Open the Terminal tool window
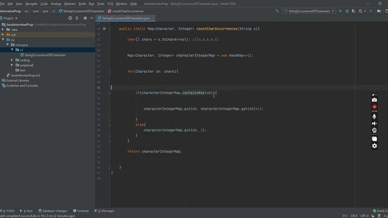Viewport: 388px width, 218px height. [81, 211]
